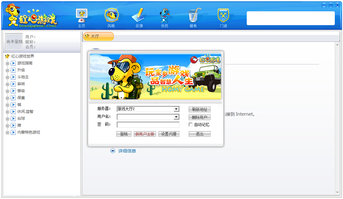The height and width of the screenshot is (199, 343).
Task: Expand the 详细信息 details section
Action: [113, 151]
